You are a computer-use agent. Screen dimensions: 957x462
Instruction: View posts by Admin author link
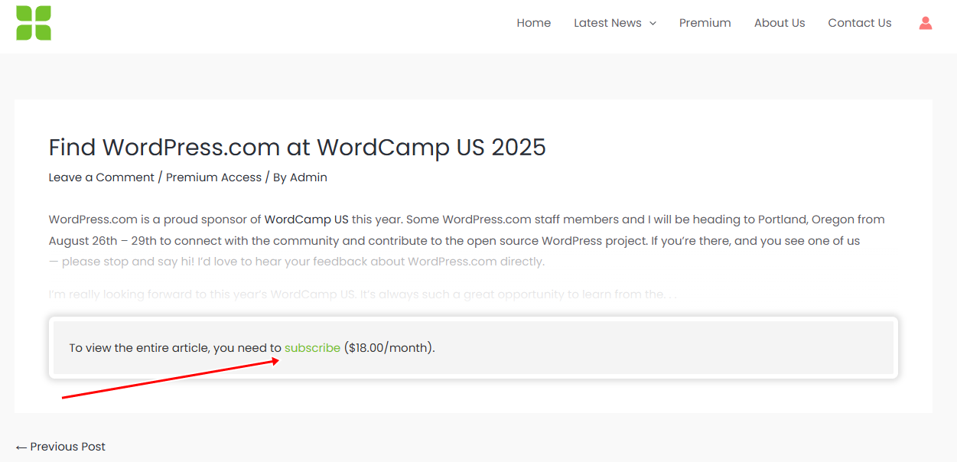(x=308, y=177)
